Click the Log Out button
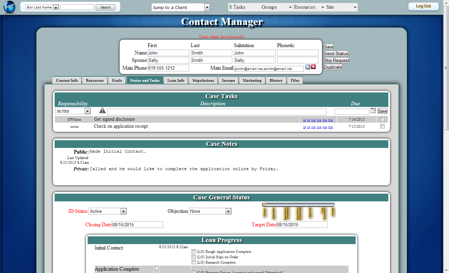The image size is (449, 273). click(x=423, y=6)
